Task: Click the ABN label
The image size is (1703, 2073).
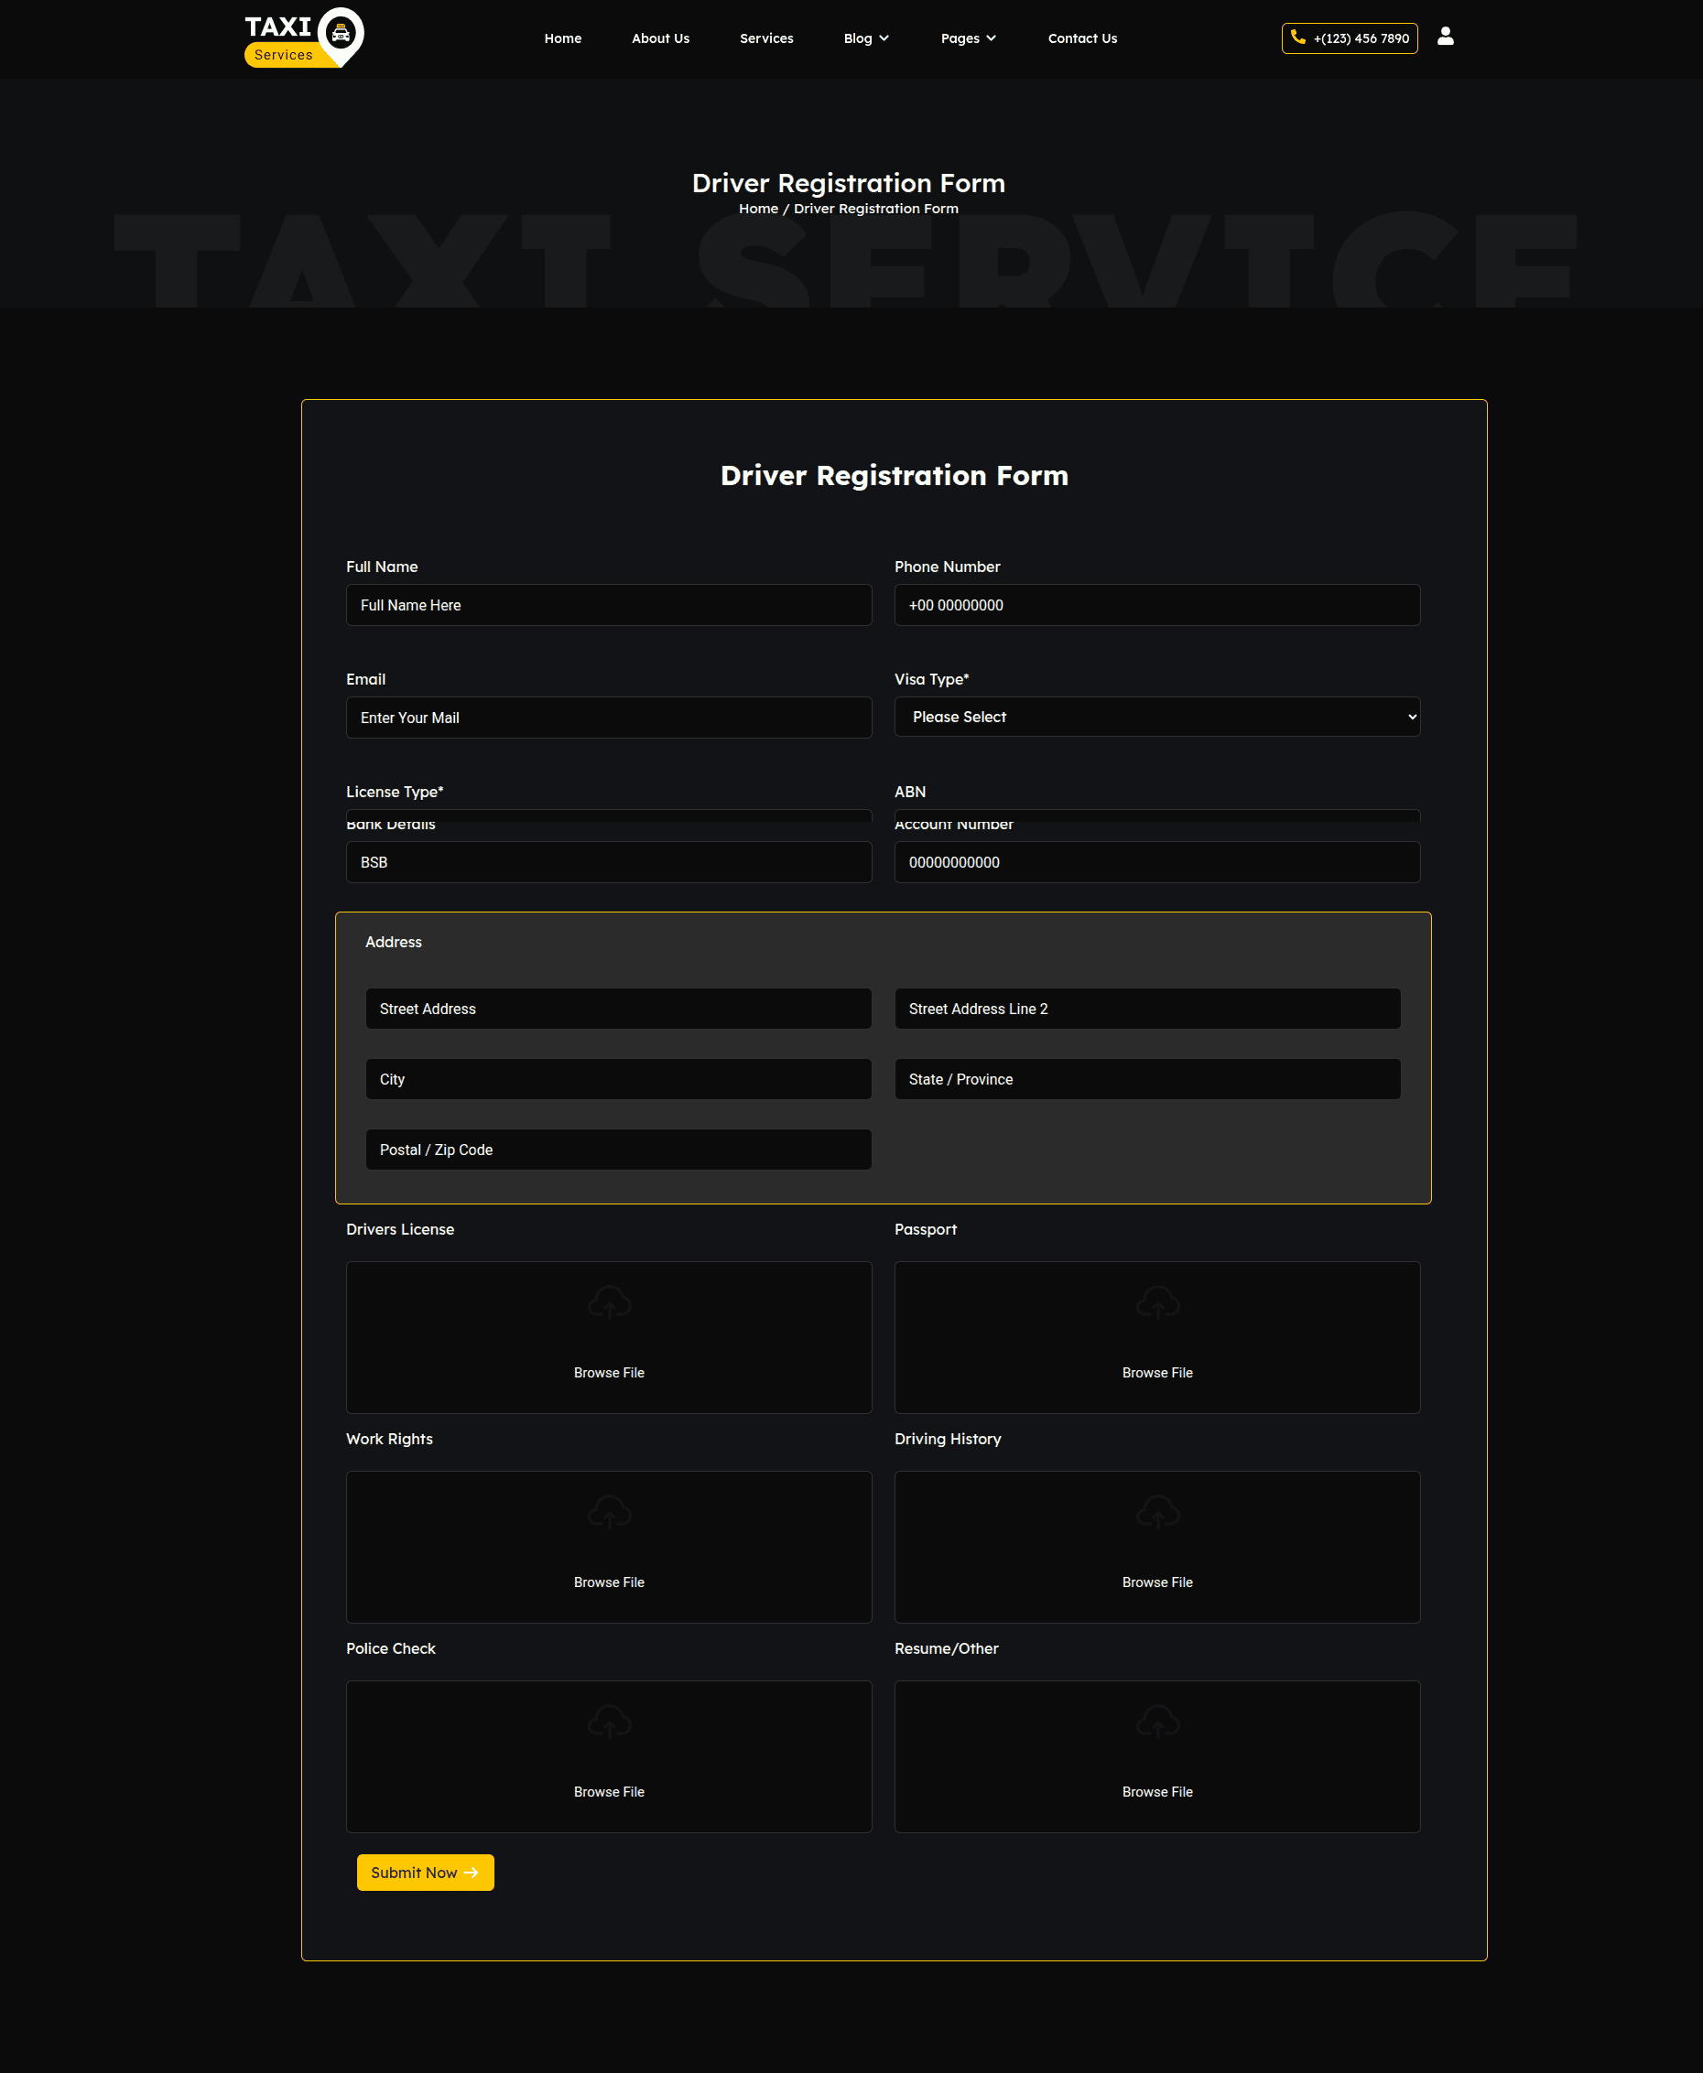Action: 909,792
